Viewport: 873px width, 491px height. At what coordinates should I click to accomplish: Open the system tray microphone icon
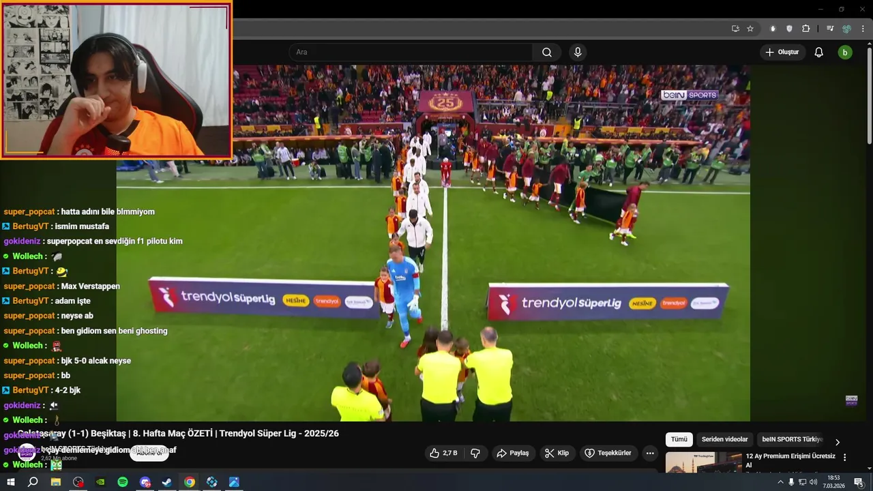click(791, 482)
